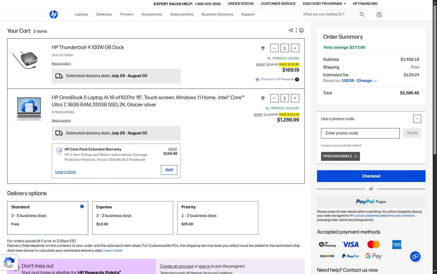The width and height of the screenshot is (437, 274).
Task: Open the HP logo home page
Action: 54,14
